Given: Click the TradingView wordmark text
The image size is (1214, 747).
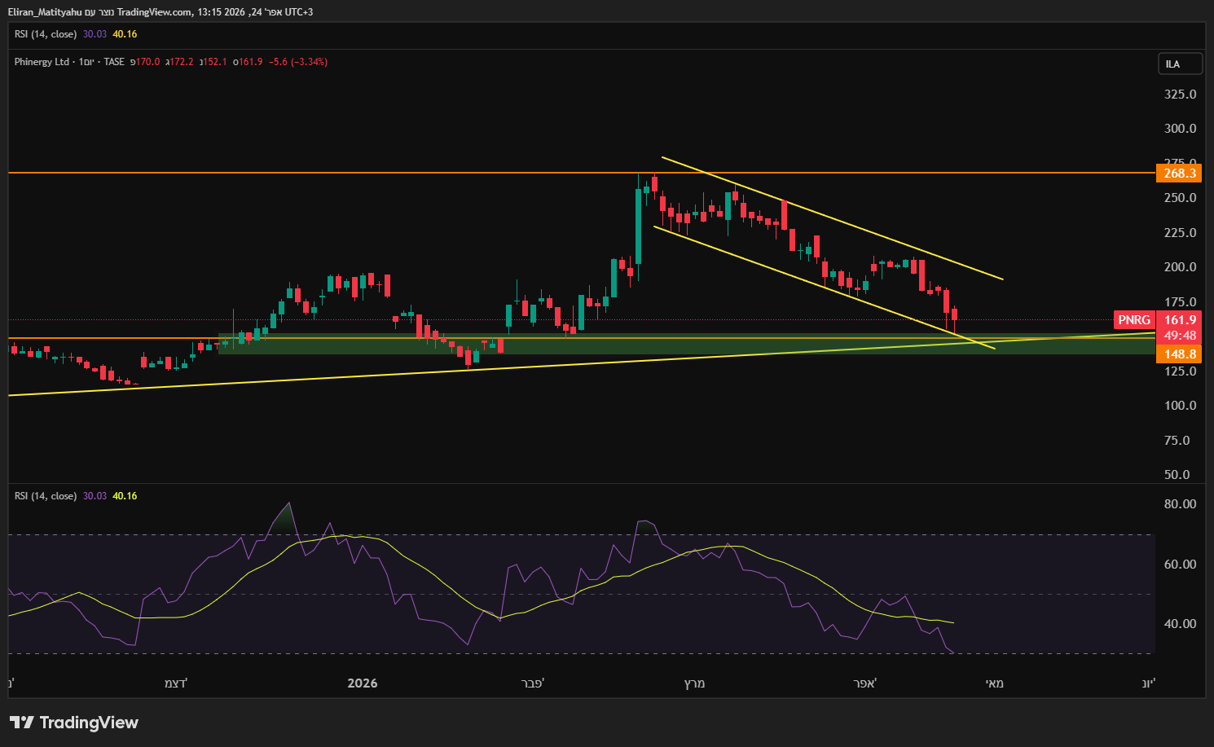Looking at the screenshot, I should tap(89, 723).
